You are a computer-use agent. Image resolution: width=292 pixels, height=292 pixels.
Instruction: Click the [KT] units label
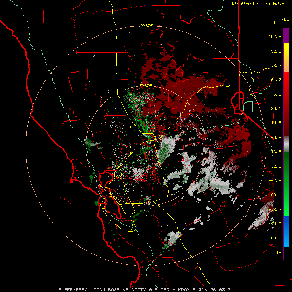[x=277, y=22]
